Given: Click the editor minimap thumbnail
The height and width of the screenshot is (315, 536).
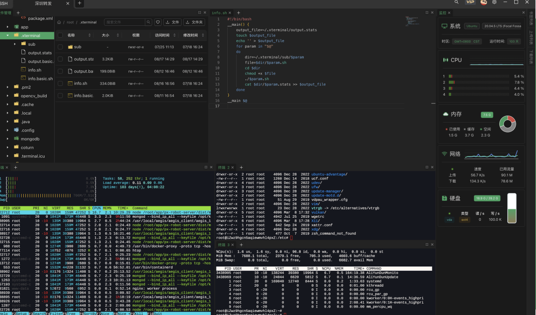Looking at the screenshot, I should (412, 21).
